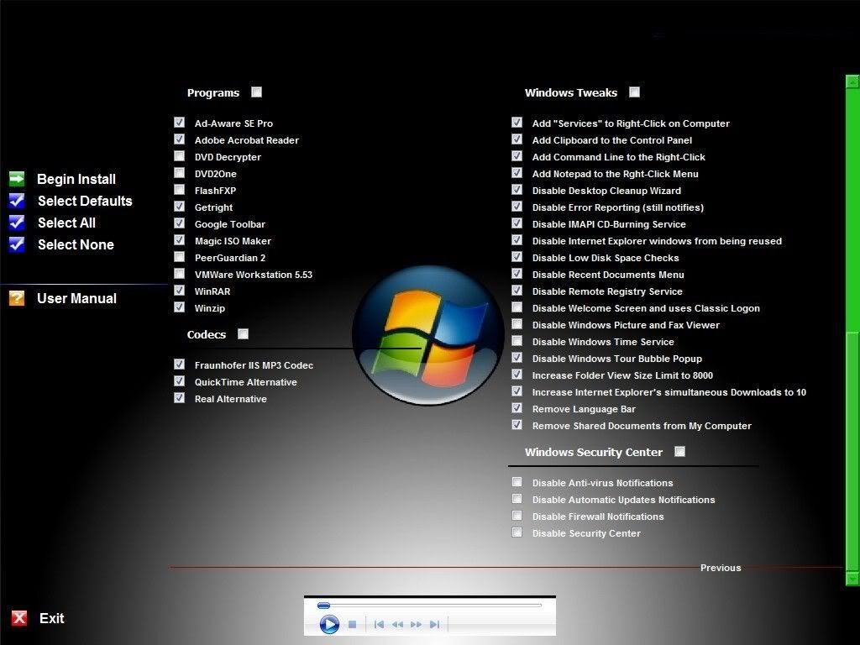Click the Select Defaults checkmark icon
This screenshot has height=645, width=860.
[17, 200]
